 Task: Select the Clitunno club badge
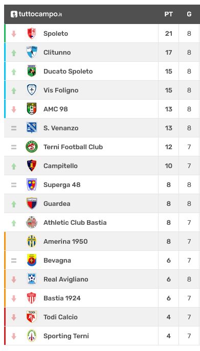[32, 52]
